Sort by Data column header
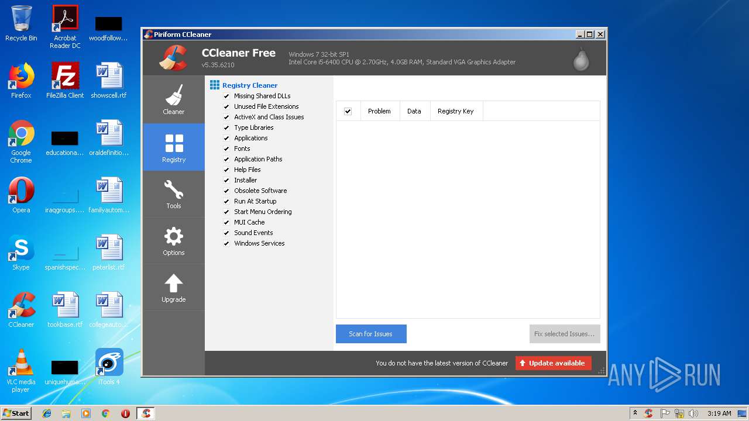This screenshot has height=421, width=749. click(414, 111)
